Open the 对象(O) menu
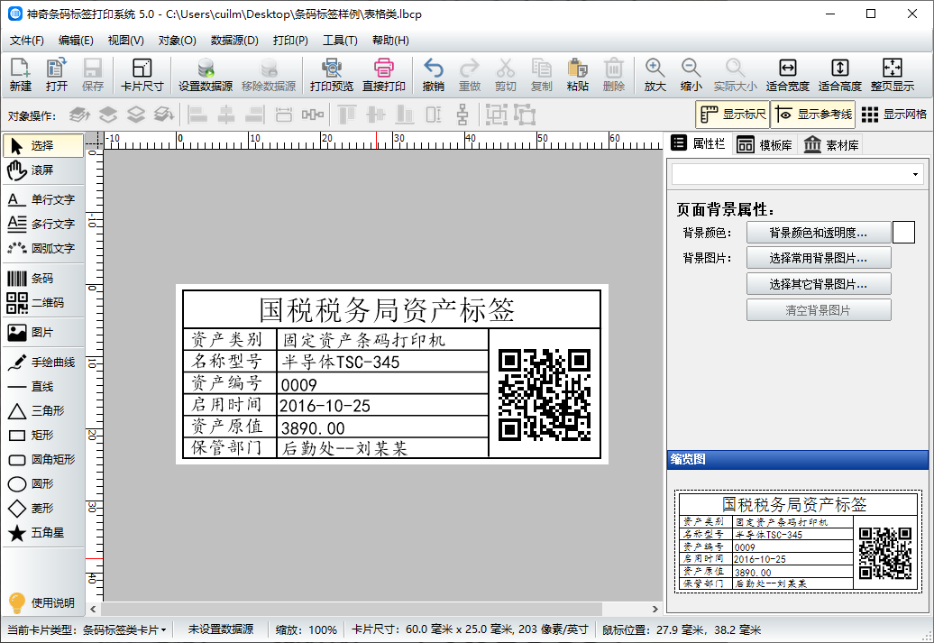This screenshot has width=934, height=643. pyautogui.click(x=177, y=41)
